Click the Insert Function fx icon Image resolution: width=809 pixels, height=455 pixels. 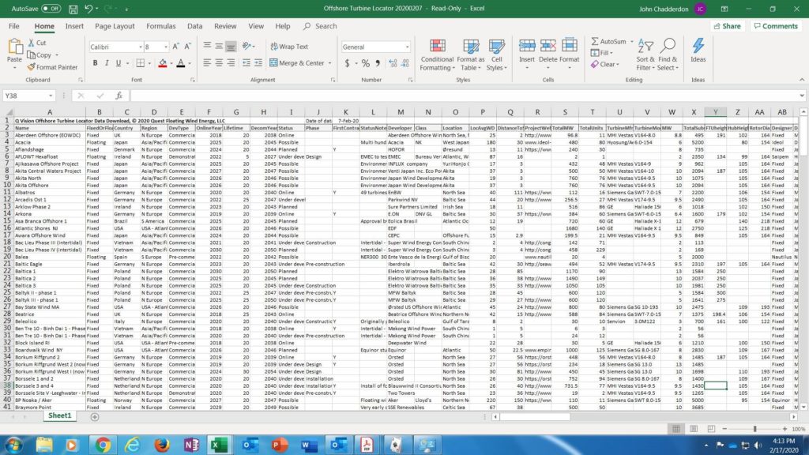point(119,96)
